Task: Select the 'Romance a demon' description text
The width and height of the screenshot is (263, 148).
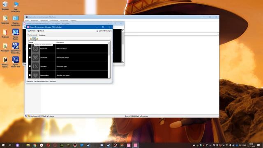Action: [x=63, y=58]
